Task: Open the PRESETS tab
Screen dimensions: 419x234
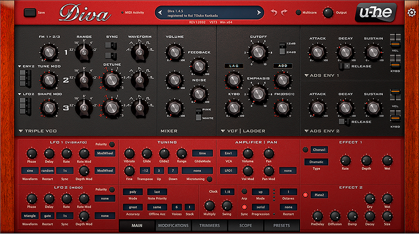Action: coord(282,226)
